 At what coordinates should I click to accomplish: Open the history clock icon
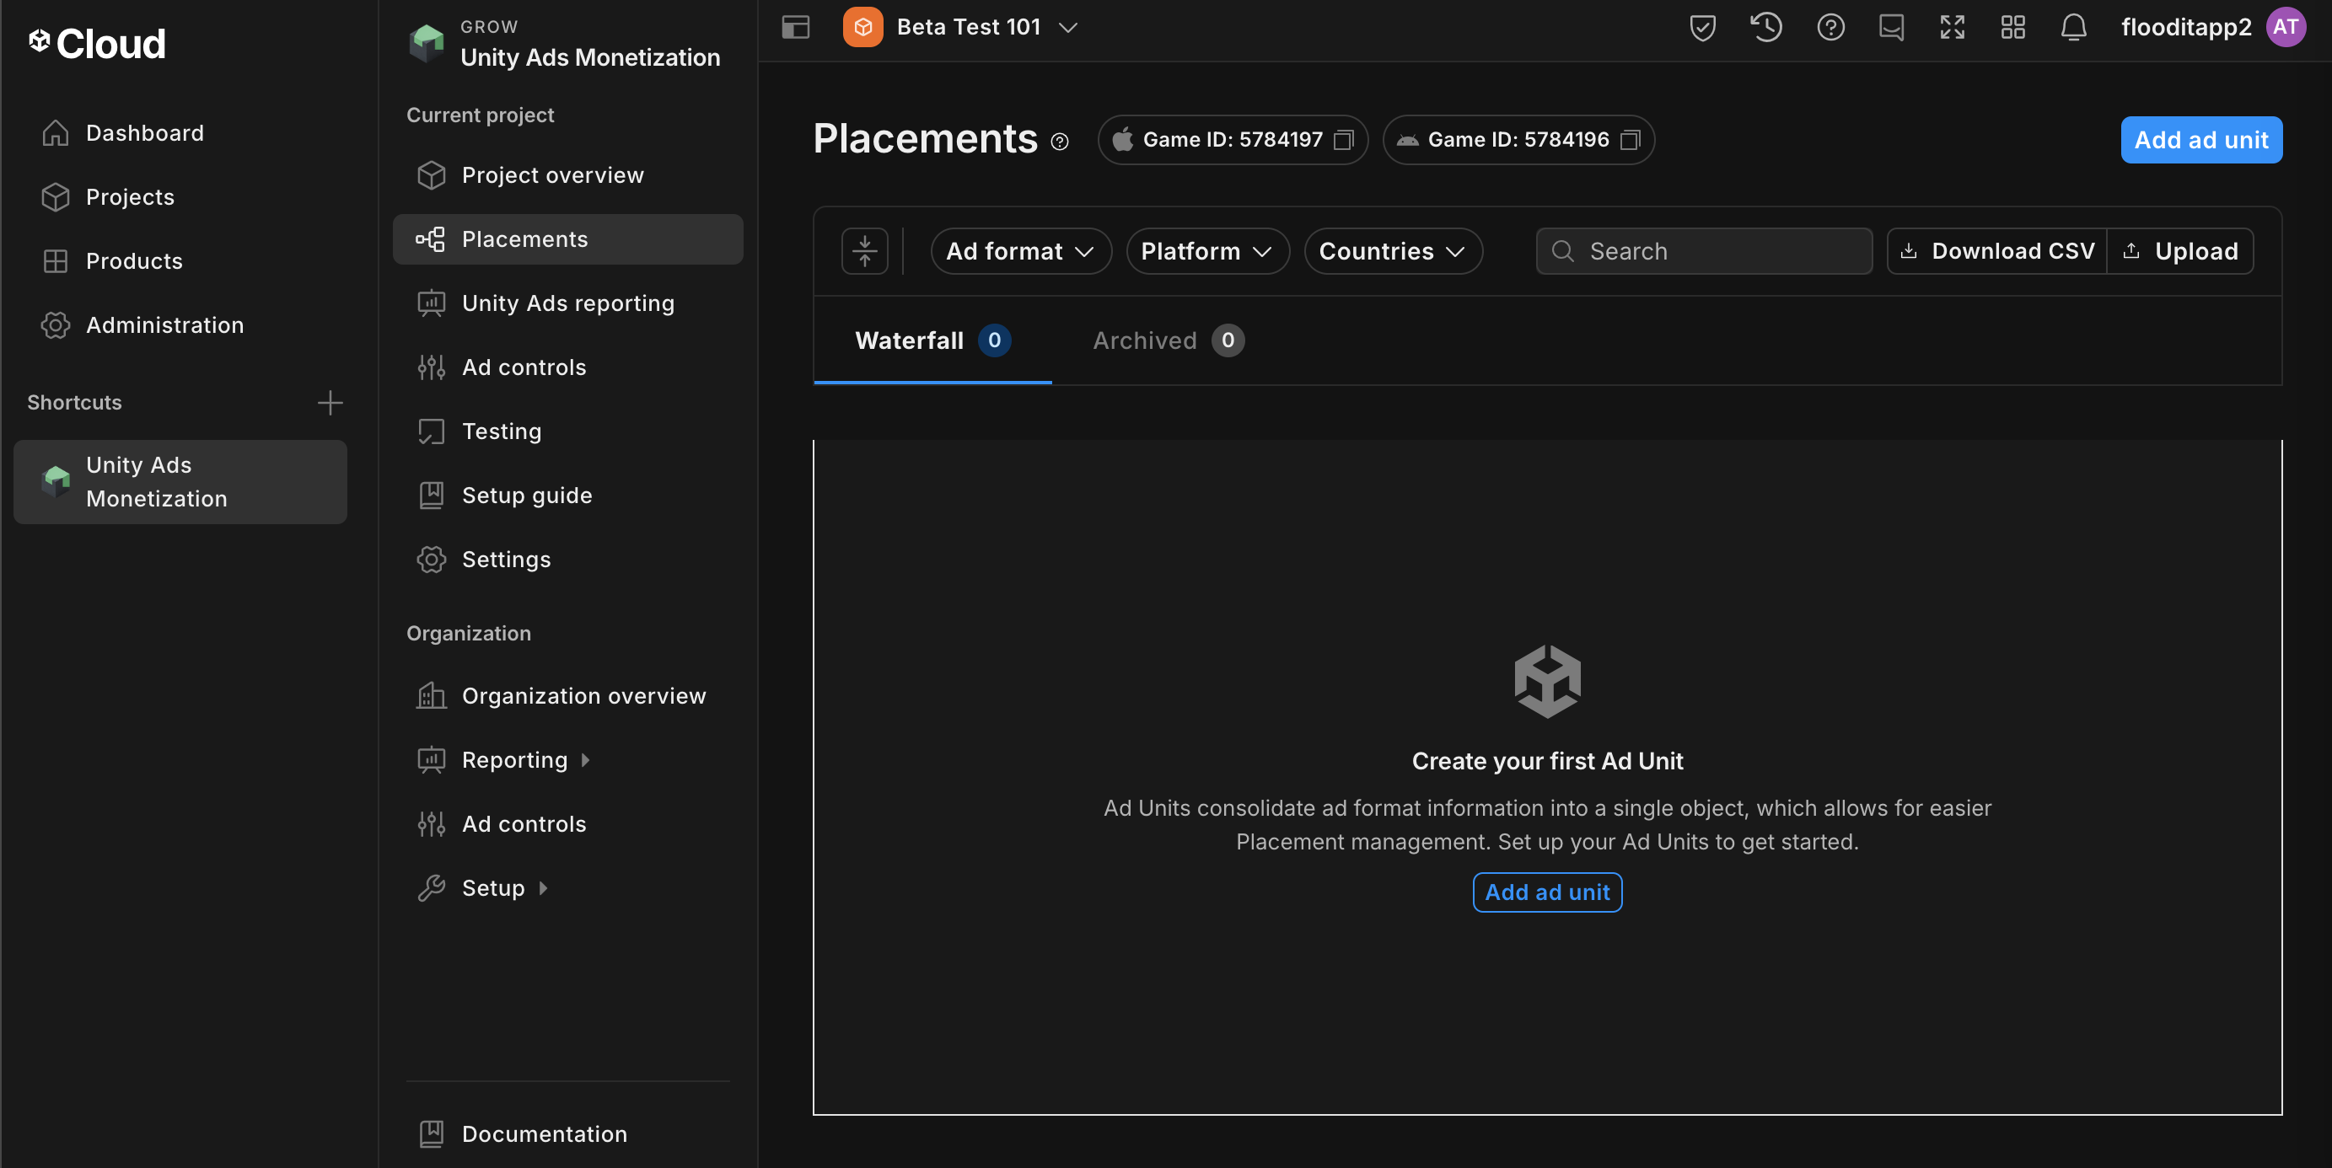click(x=1765, y=27)
